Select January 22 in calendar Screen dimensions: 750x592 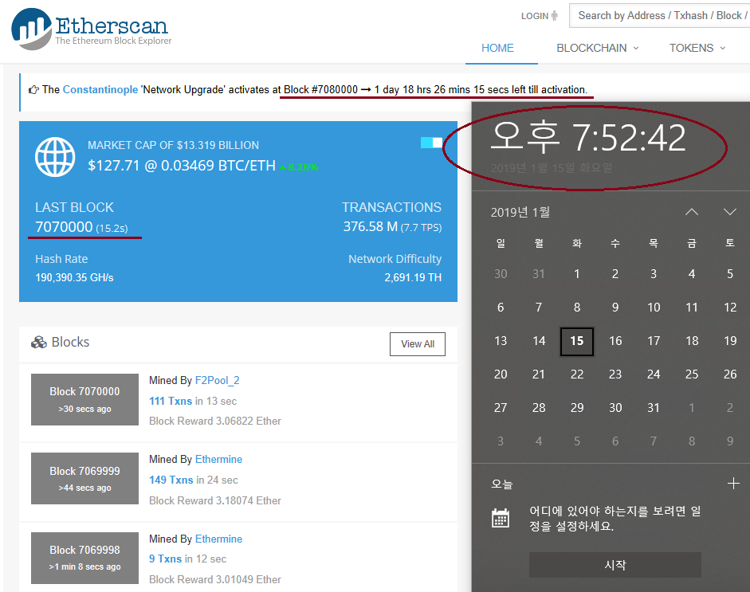577,374
